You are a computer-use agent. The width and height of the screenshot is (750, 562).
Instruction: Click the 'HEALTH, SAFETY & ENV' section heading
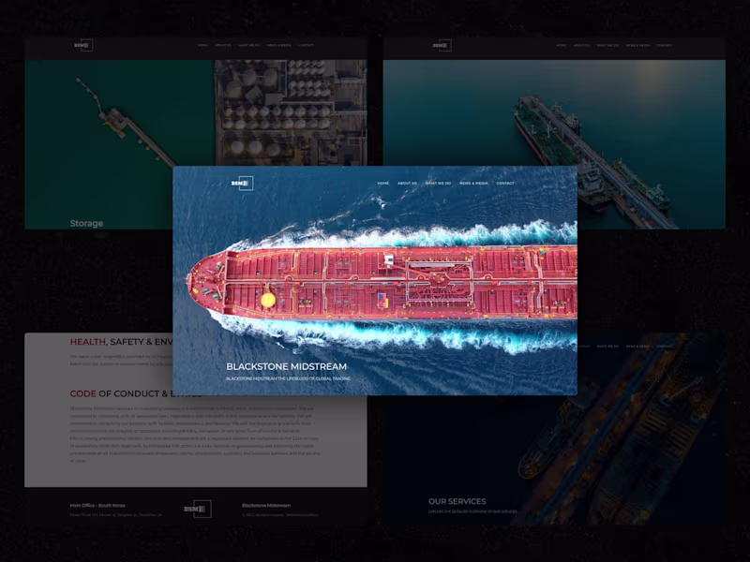122,342
